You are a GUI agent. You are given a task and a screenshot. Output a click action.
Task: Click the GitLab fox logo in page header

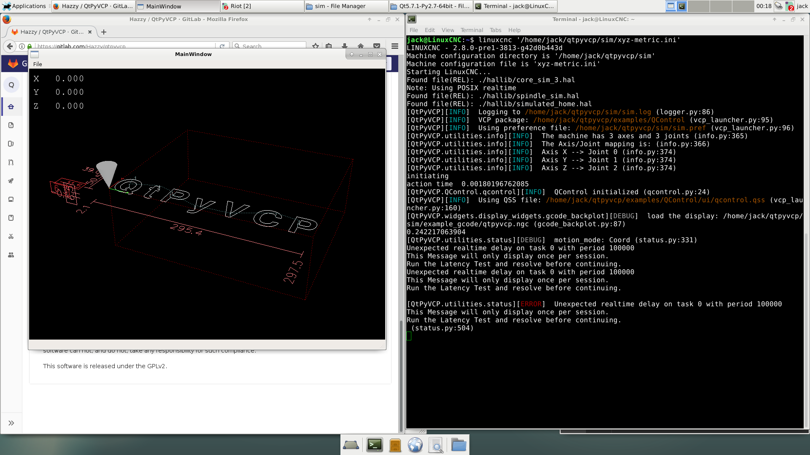click(x=13, y=63)
